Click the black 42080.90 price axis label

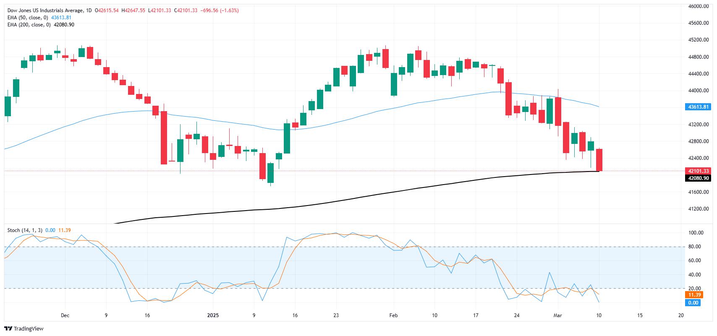[x=698, y=178]
